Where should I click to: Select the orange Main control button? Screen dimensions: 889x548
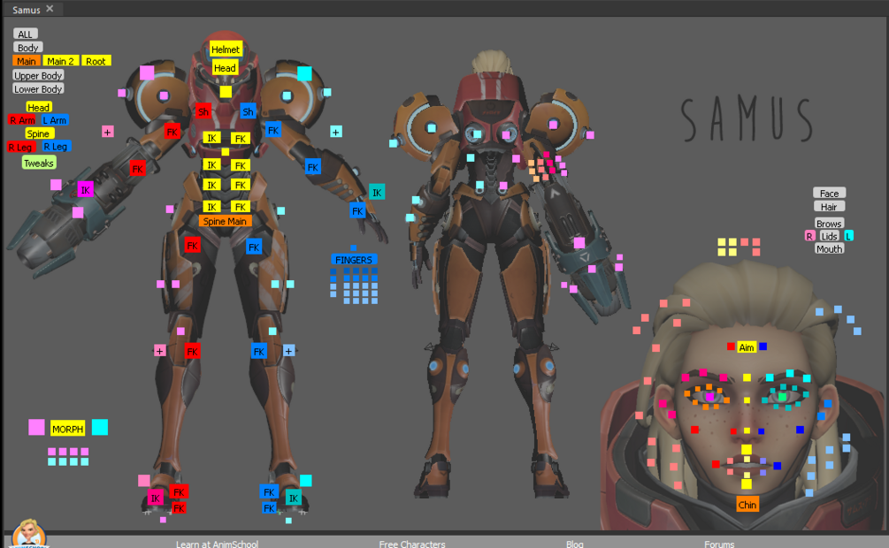26,61
